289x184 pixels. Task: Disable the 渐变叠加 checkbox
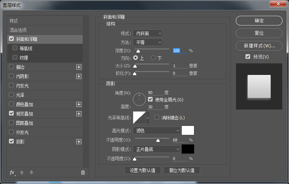12,113
